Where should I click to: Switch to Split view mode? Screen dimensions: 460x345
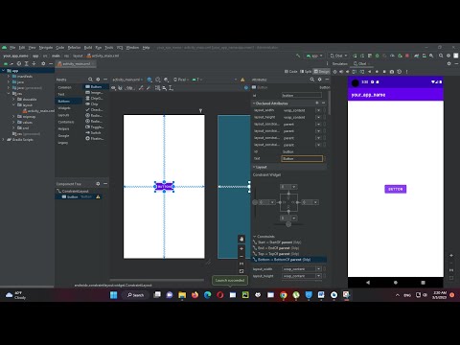306,72
